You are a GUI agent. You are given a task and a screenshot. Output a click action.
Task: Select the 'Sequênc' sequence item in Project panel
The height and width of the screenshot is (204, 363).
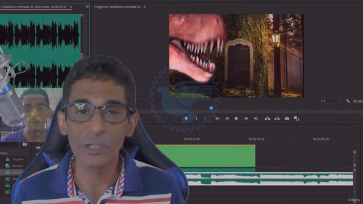(x=18, y=159)
